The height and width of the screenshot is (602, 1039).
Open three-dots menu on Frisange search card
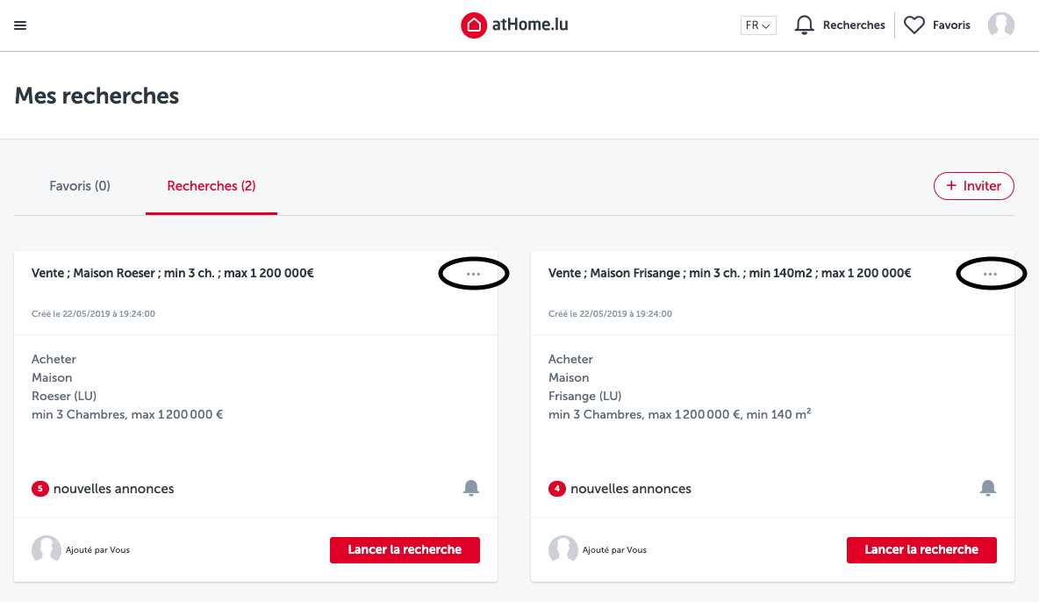point(990,274)
